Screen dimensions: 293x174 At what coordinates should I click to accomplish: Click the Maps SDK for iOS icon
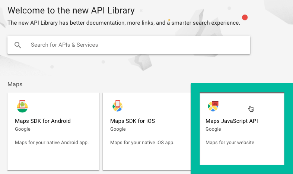(118, 106)
